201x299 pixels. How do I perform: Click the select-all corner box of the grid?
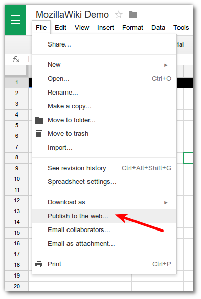pos(16,71)
